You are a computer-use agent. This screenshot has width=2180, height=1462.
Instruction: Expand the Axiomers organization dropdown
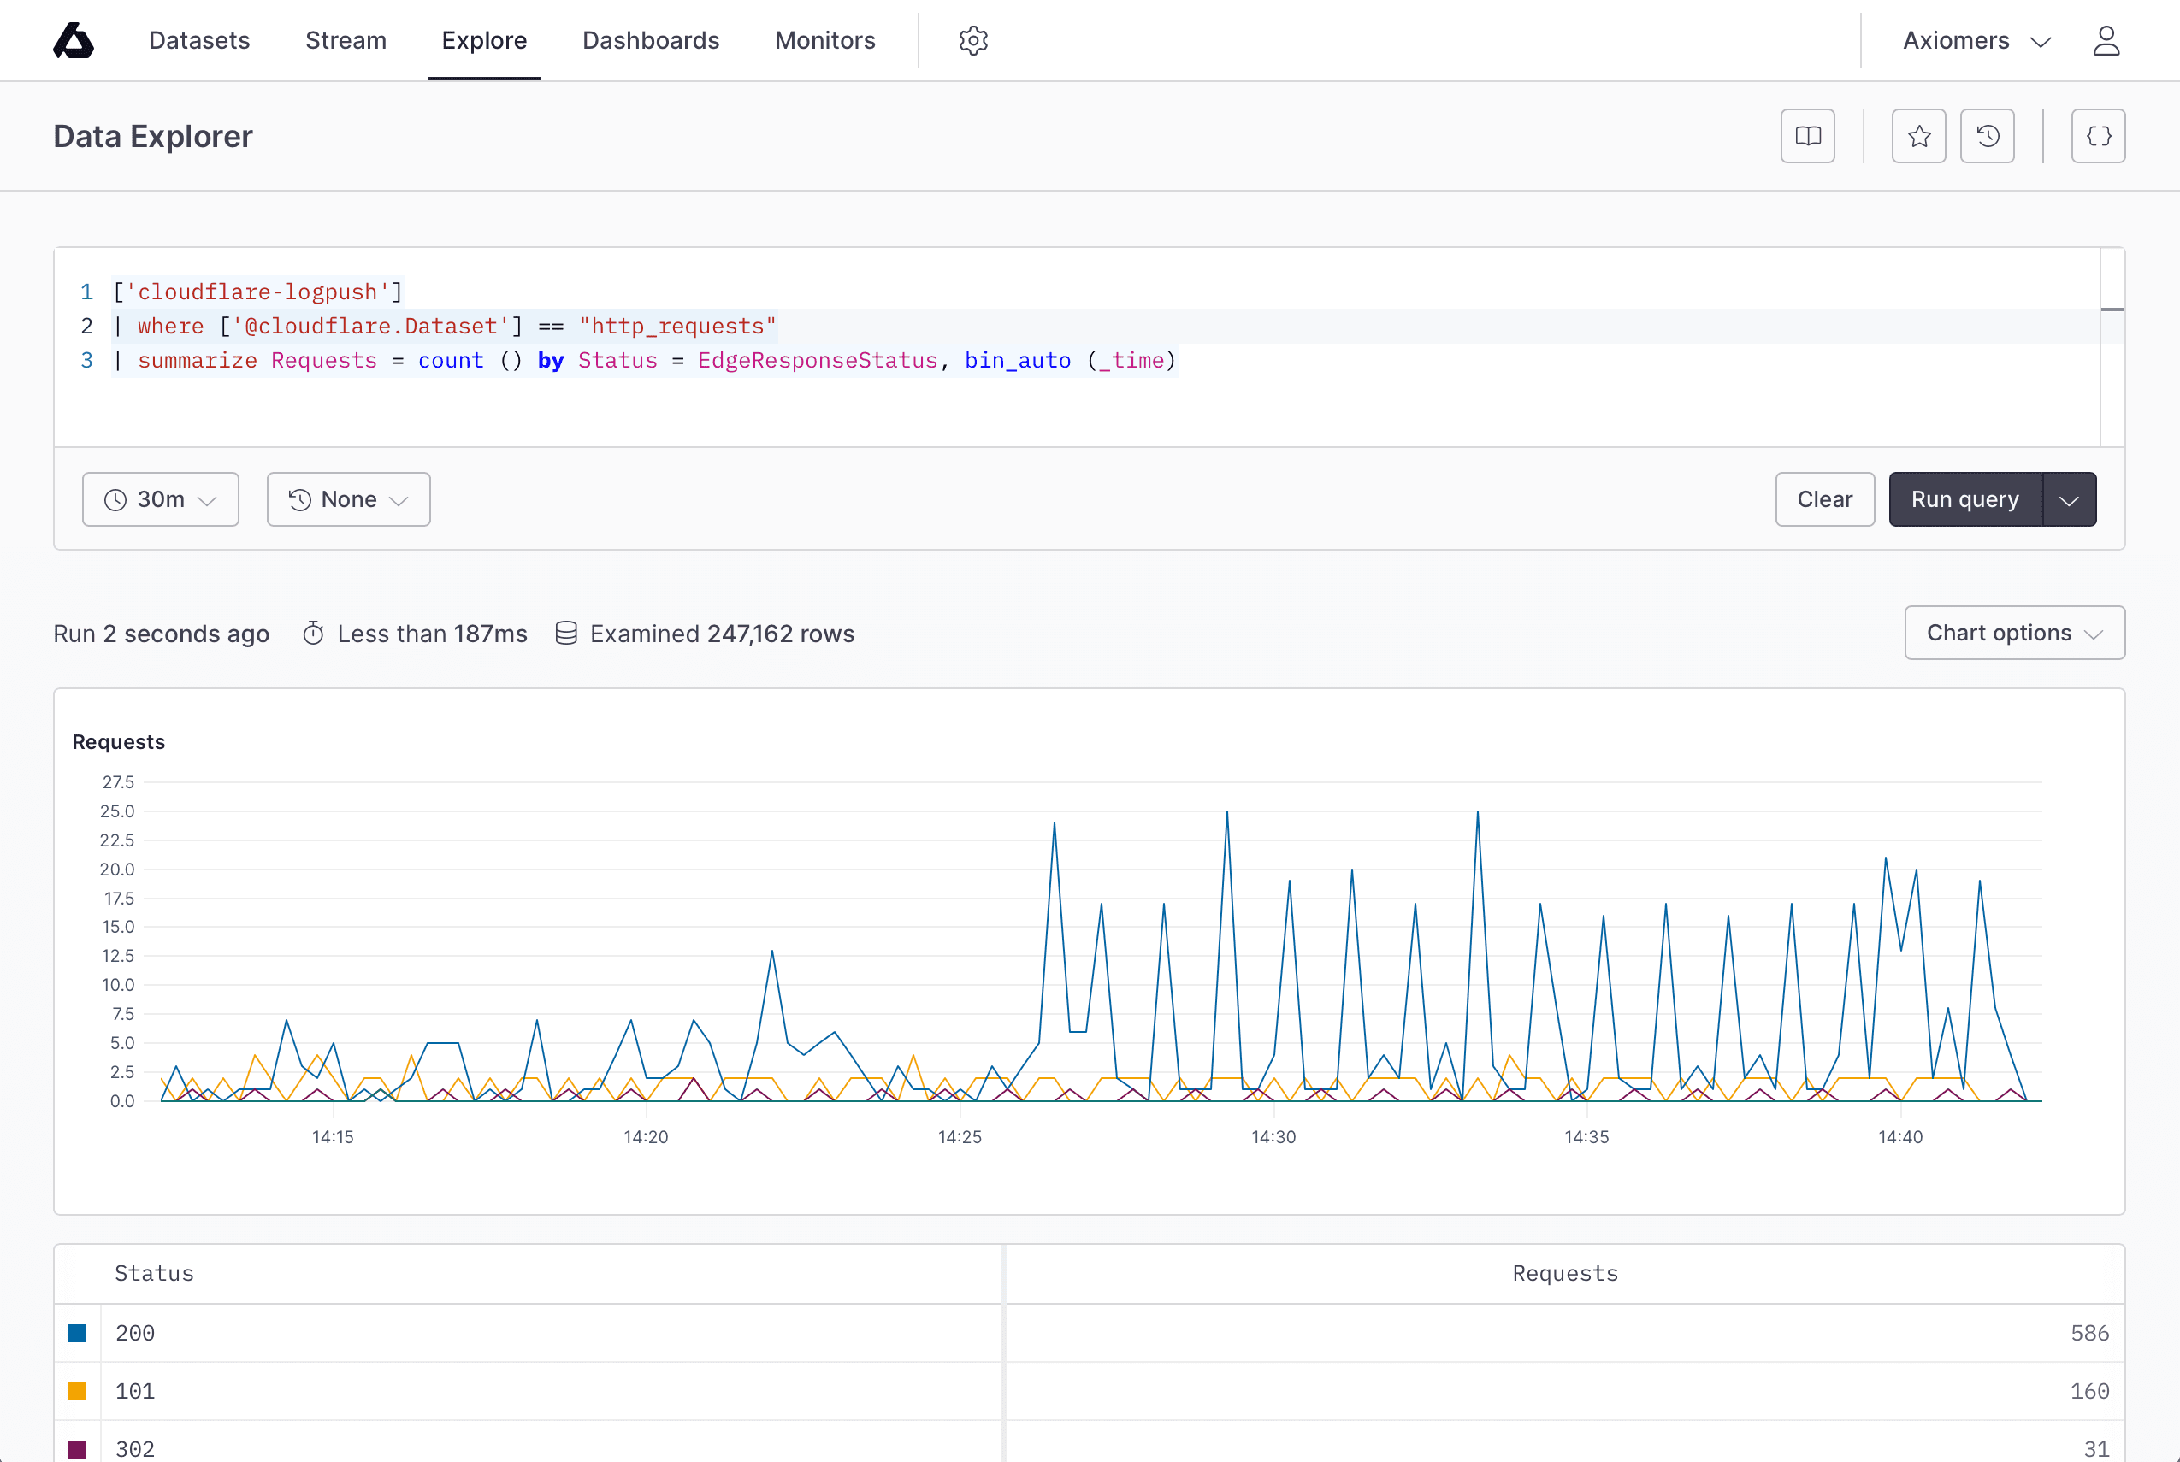(1976, 40)
